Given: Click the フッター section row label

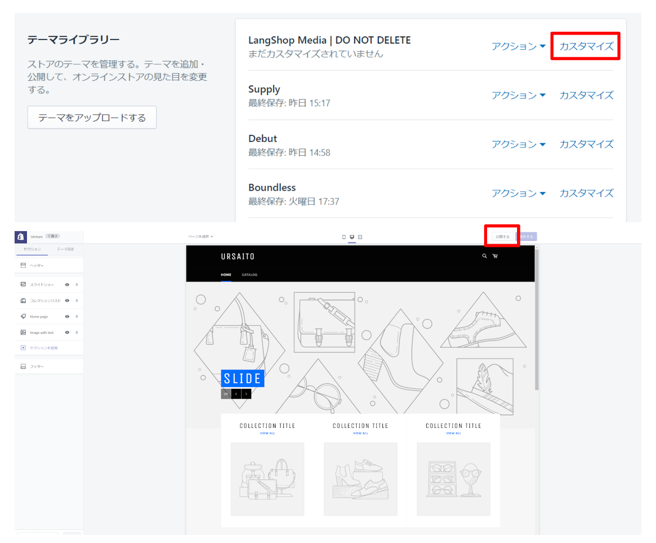Looking at the screenshot, I should [37, 366].
